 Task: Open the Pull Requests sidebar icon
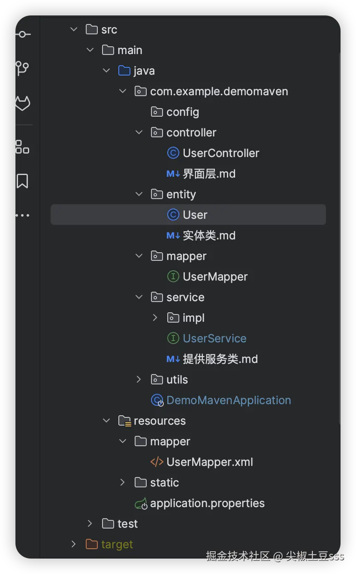[x=22, y=68]
